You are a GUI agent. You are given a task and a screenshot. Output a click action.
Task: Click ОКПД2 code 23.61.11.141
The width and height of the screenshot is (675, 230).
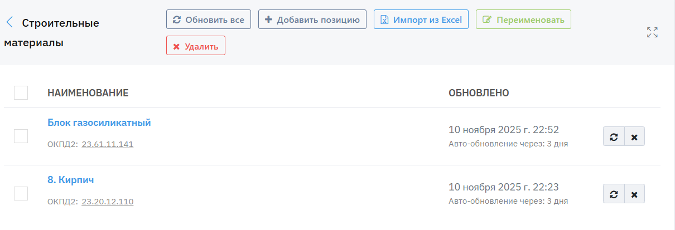(108, 144)
